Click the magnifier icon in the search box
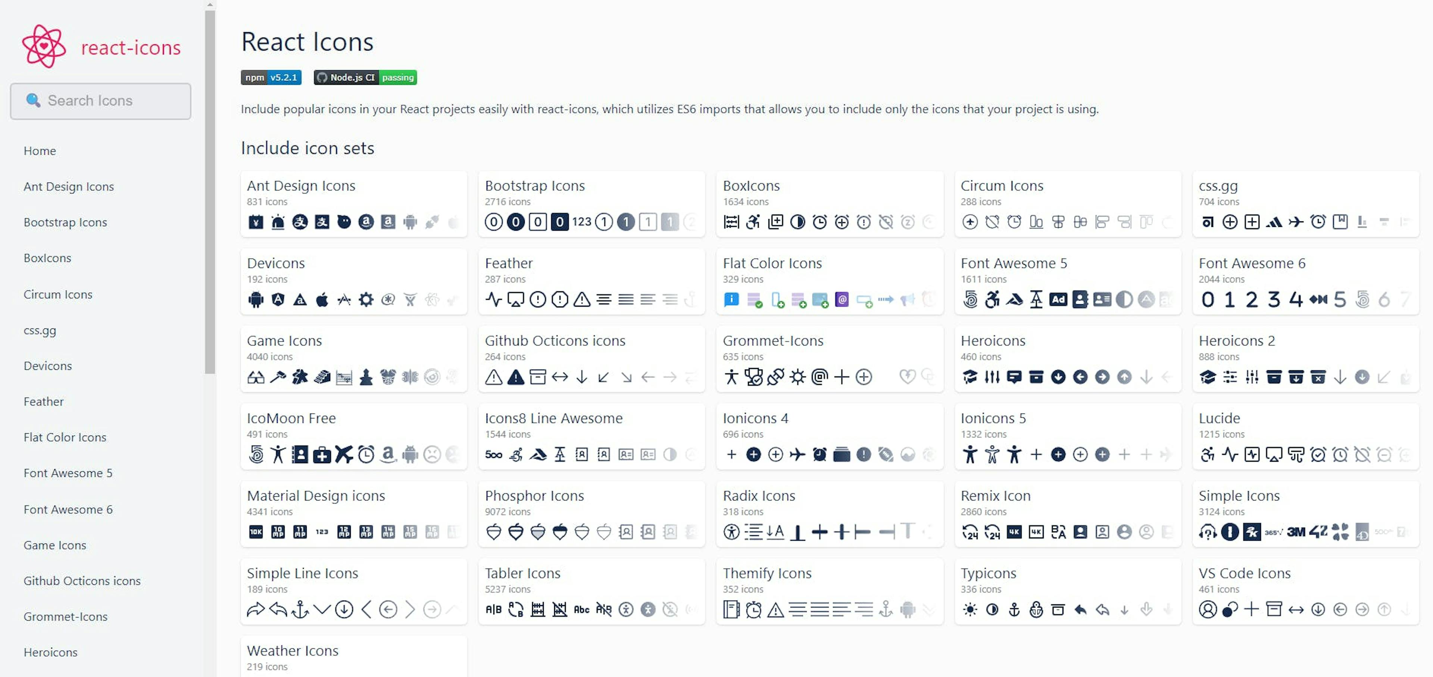Screen dimensions: 1433x677 pos(33,100)
